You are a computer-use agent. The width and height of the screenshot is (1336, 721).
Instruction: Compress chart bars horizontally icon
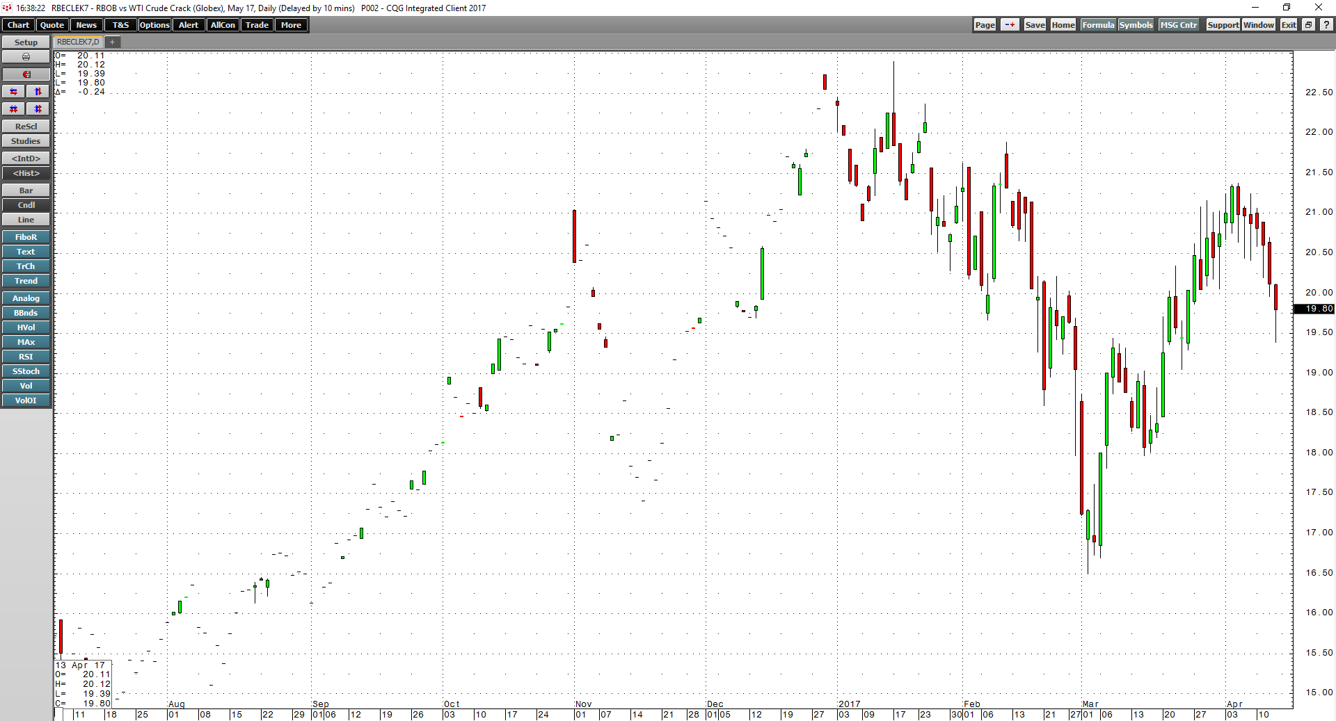pyautogui.click(x=13, y=108)
